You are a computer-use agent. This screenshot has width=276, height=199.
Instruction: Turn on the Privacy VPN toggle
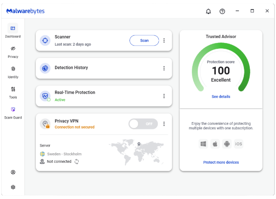point(143,124)
